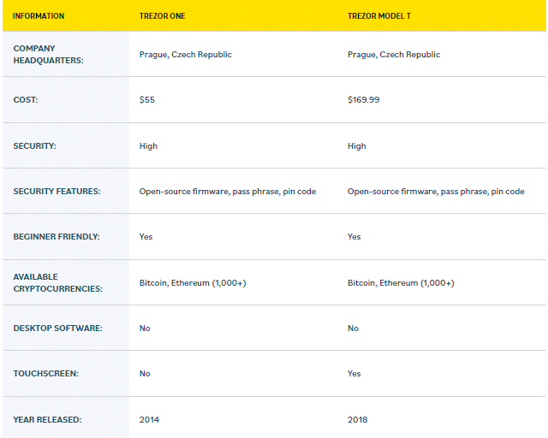The width and height of the screenshot is (548, 438).
Task: Click the $55 cost value
Action: [x=146, y=100]
